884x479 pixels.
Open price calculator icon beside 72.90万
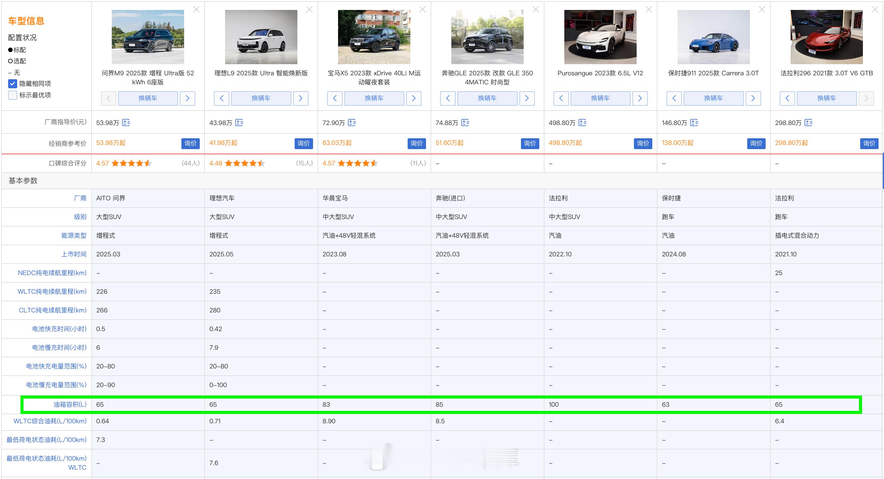pyautogui.click(x=352, y=123)
